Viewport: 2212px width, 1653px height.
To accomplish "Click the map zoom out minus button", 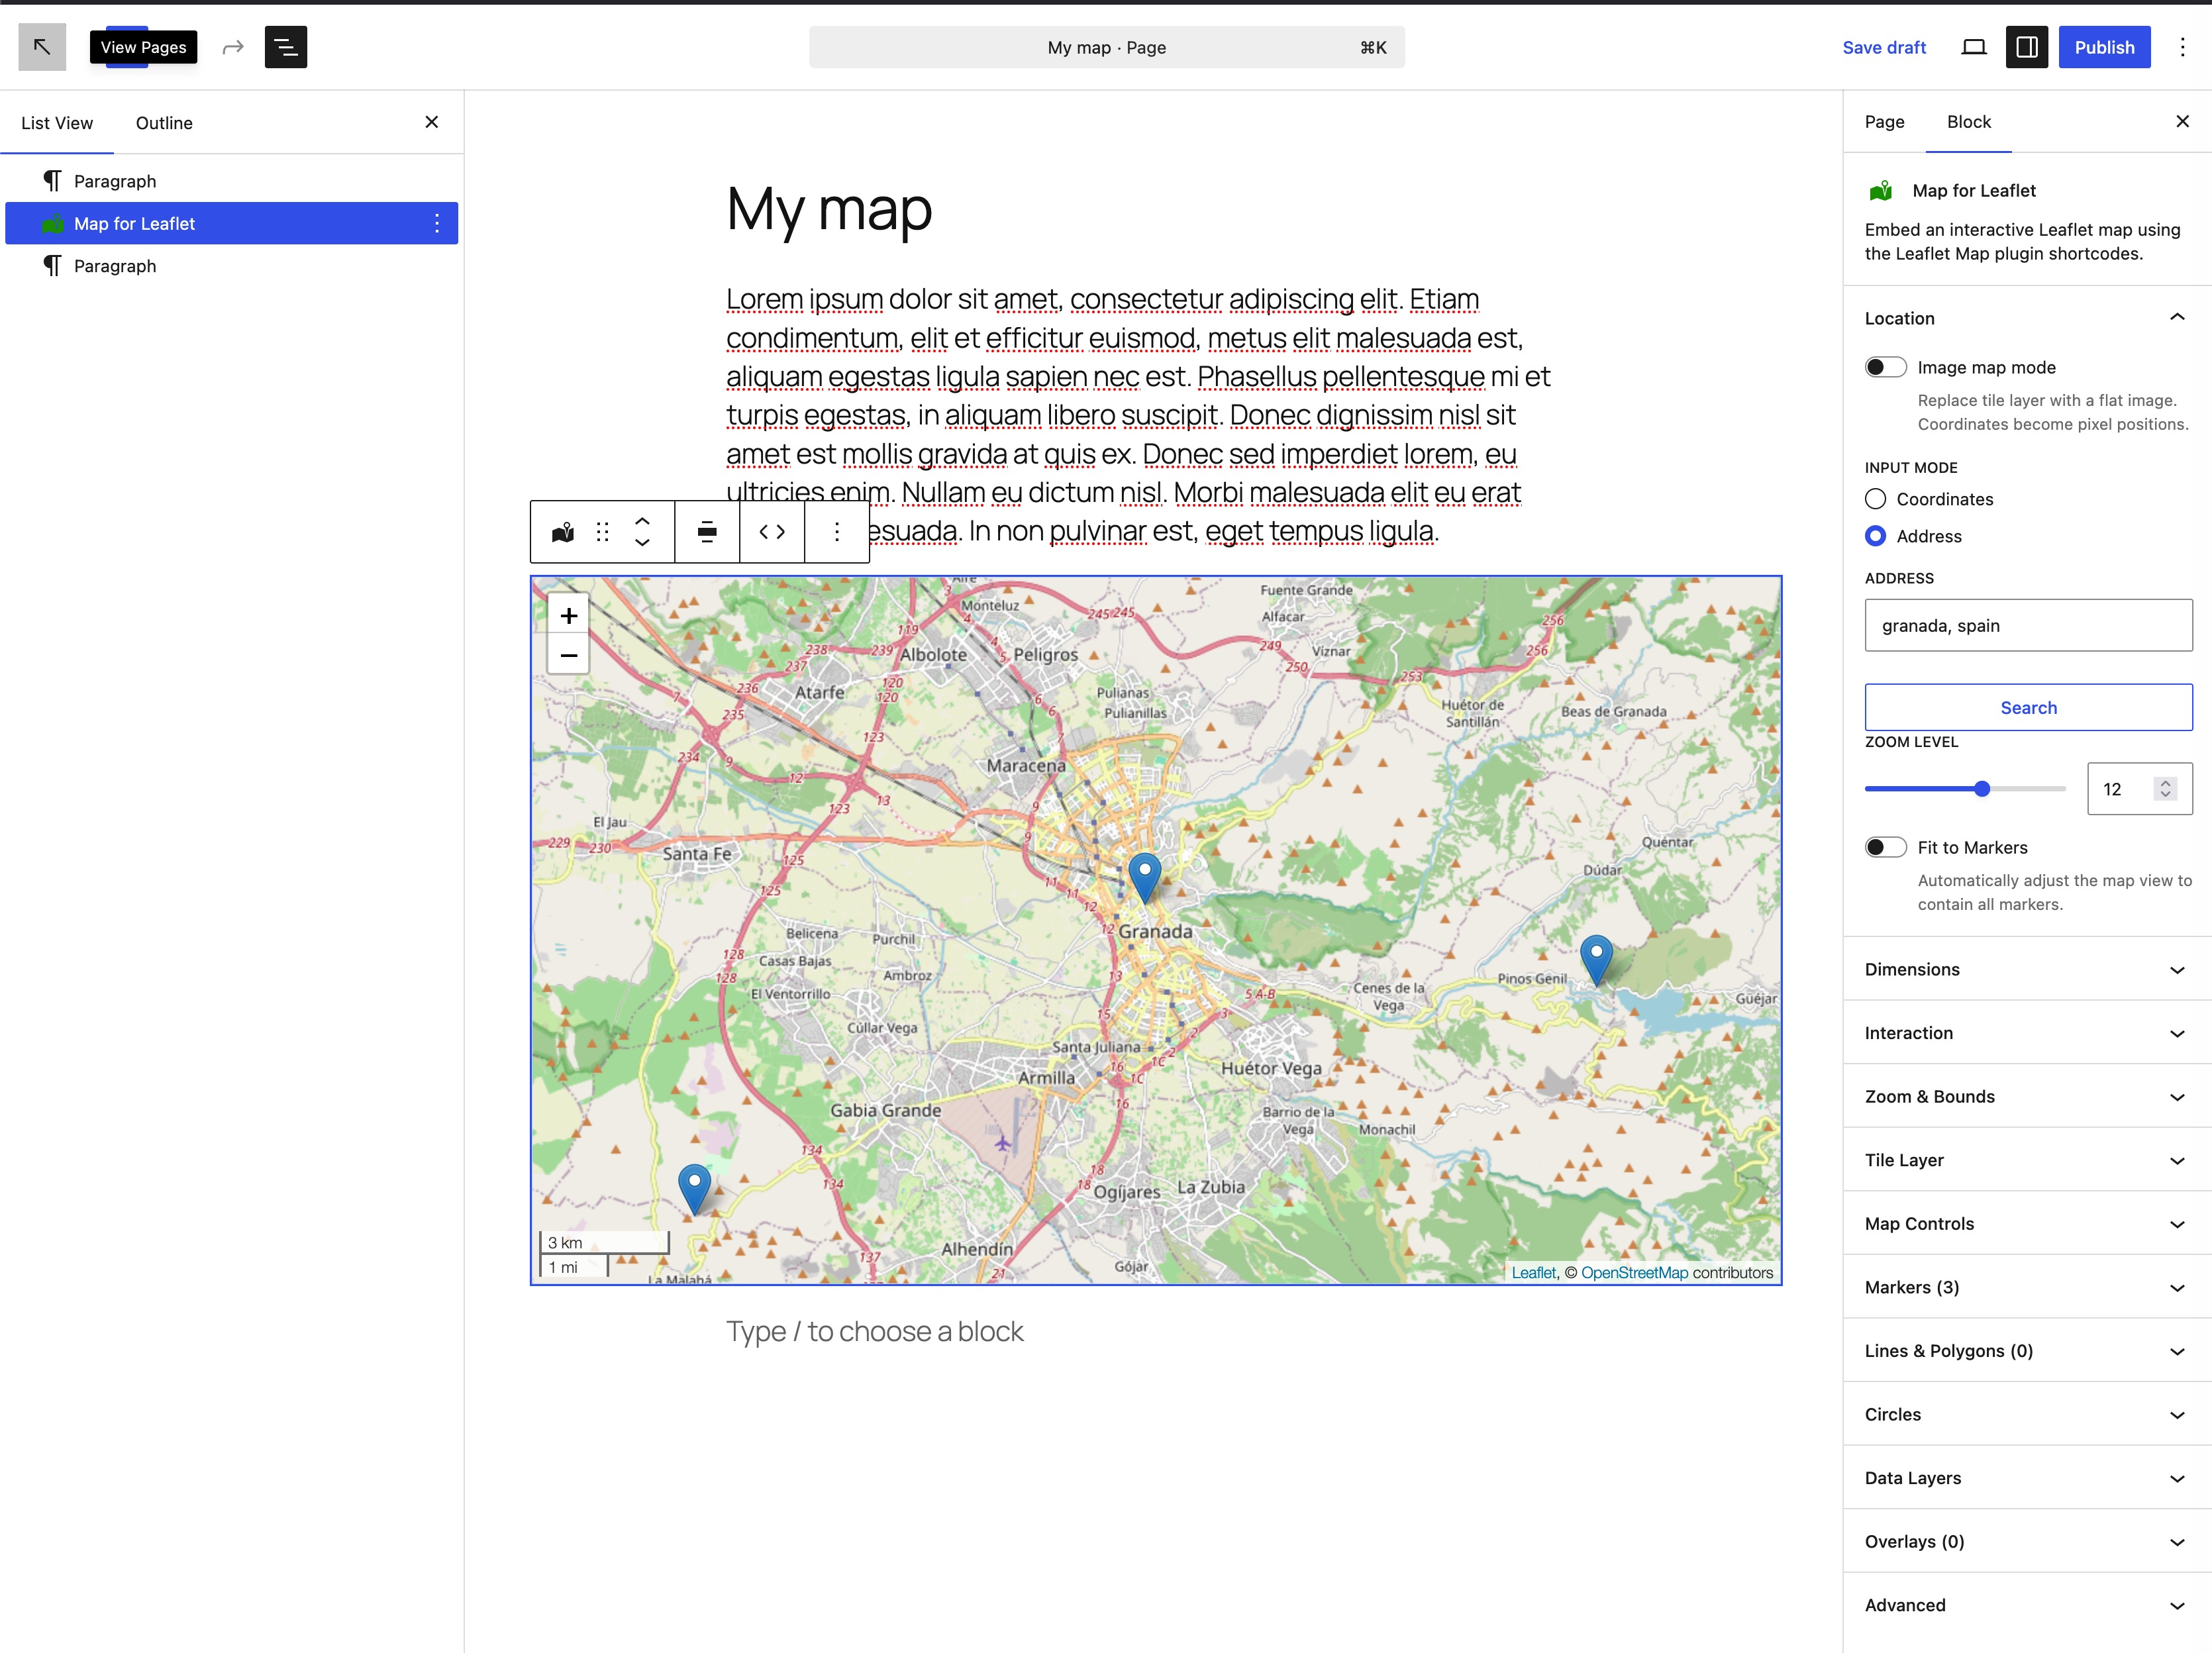I will tap(568, 655).
